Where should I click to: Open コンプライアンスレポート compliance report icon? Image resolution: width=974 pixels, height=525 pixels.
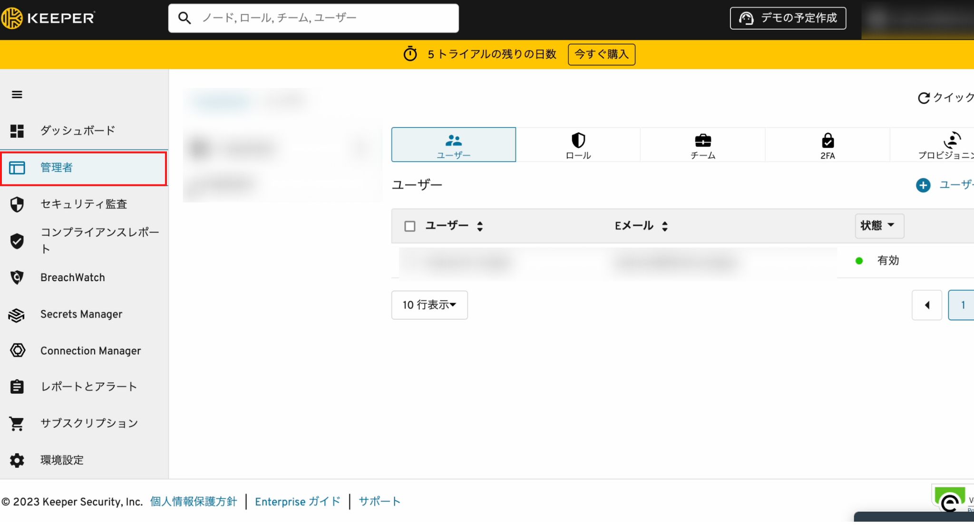(17, 241)
